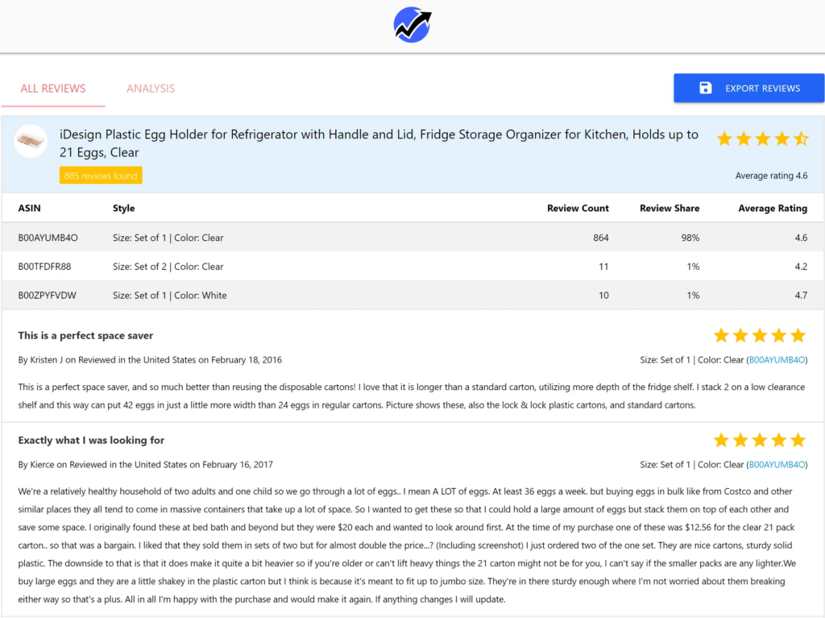825x618 pixels.
Task: Click the app logo with the arrow icon
Action: (412, 25)
